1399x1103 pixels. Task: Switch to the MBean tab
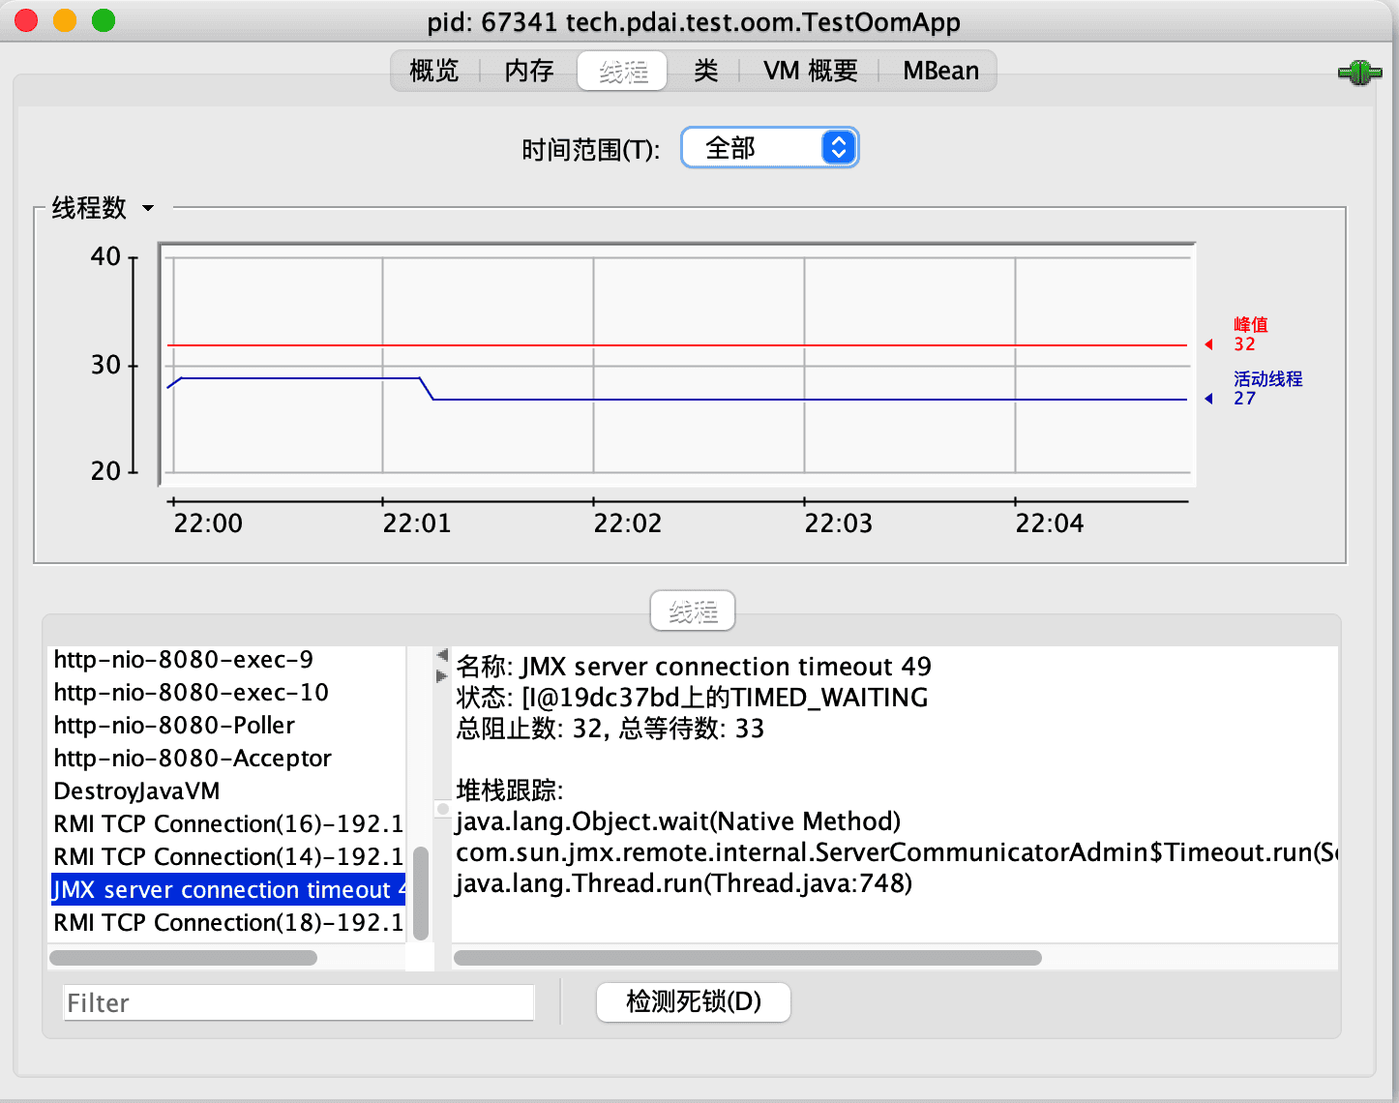(940, 71)
